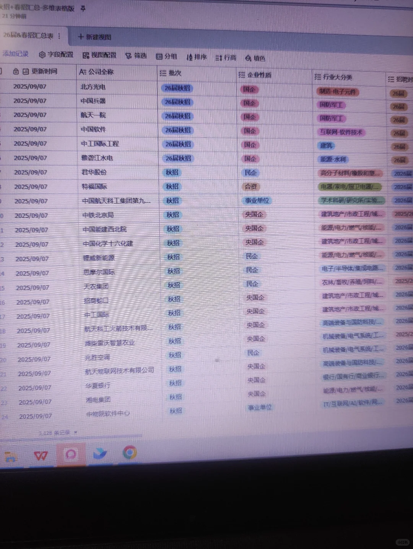This screenshot has width=413, height=549.
Task: Click 26届秋招 tag in 北方光电 row
Action: [177, 88]
